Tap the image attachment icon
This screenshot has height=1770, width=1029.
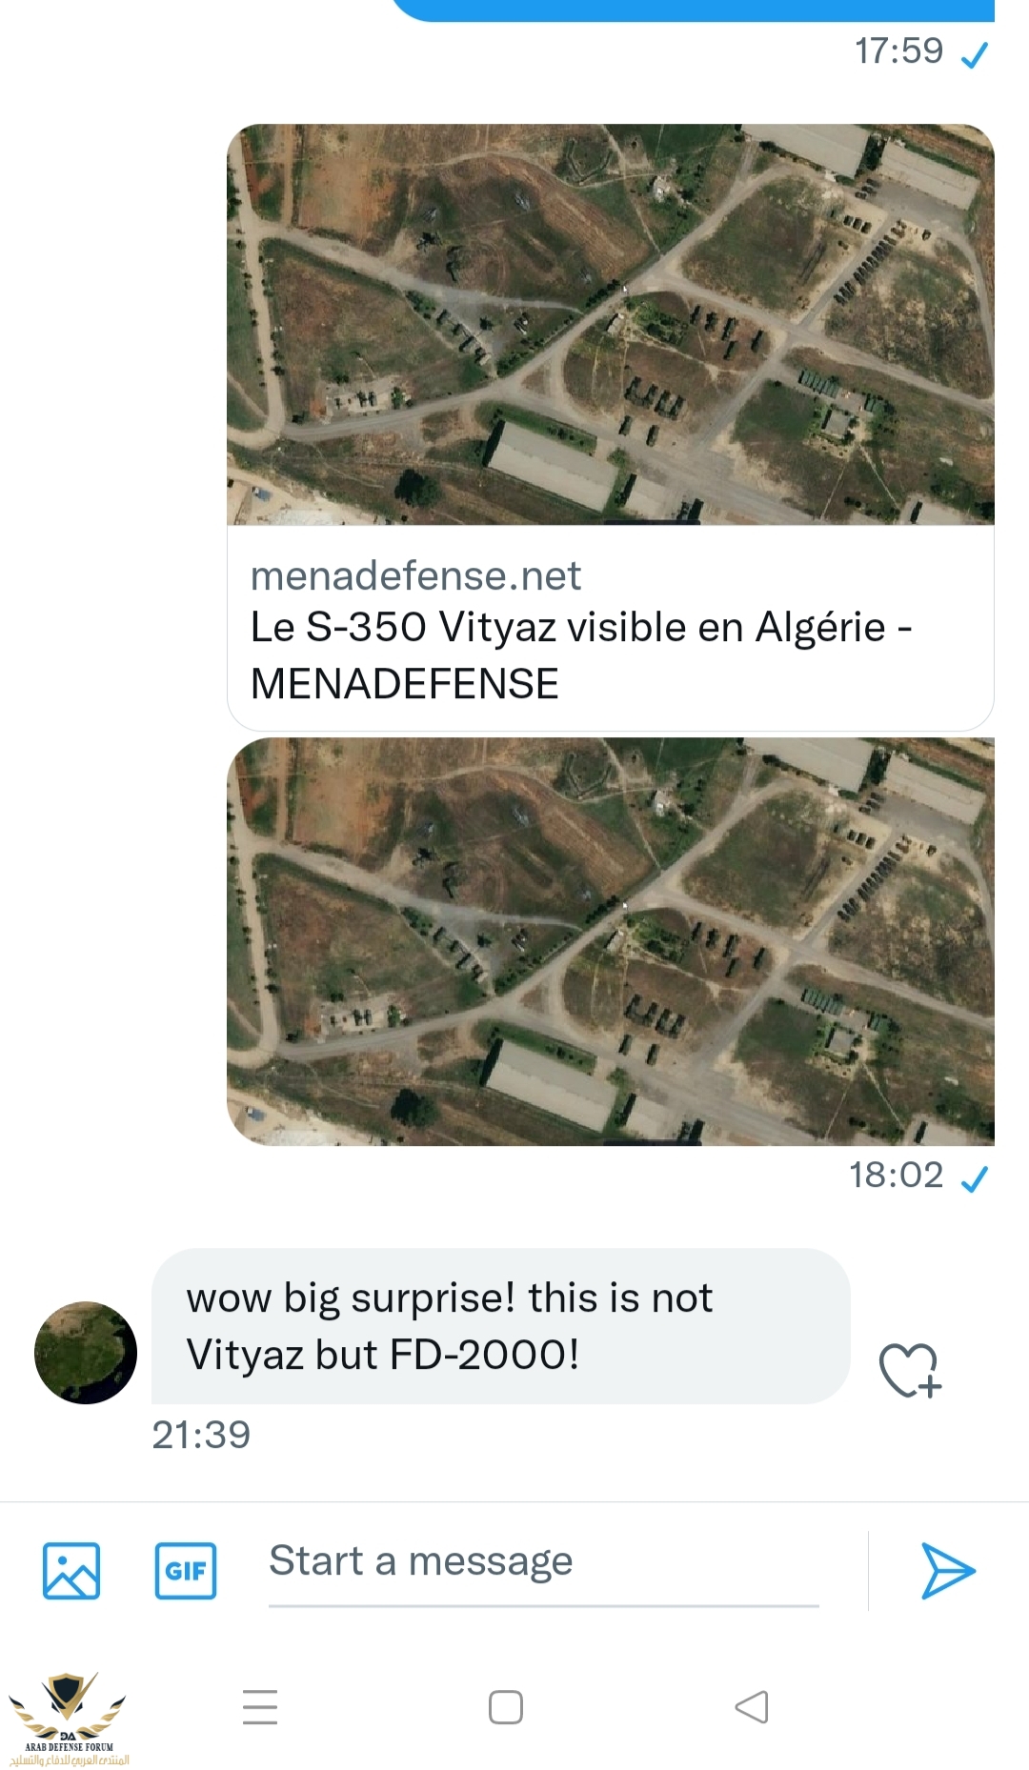tap(71, 1571)
